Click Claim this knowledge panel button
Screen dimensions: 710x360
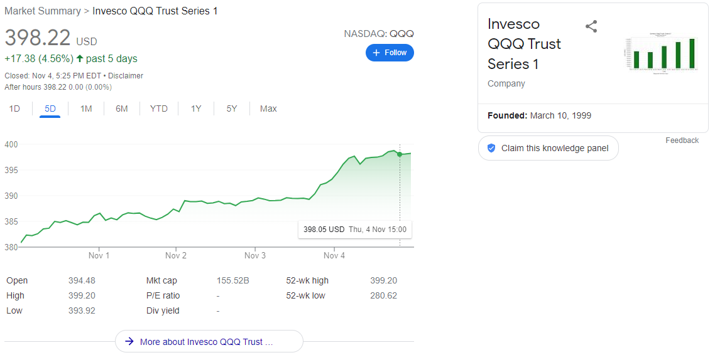tap(548, 149)
